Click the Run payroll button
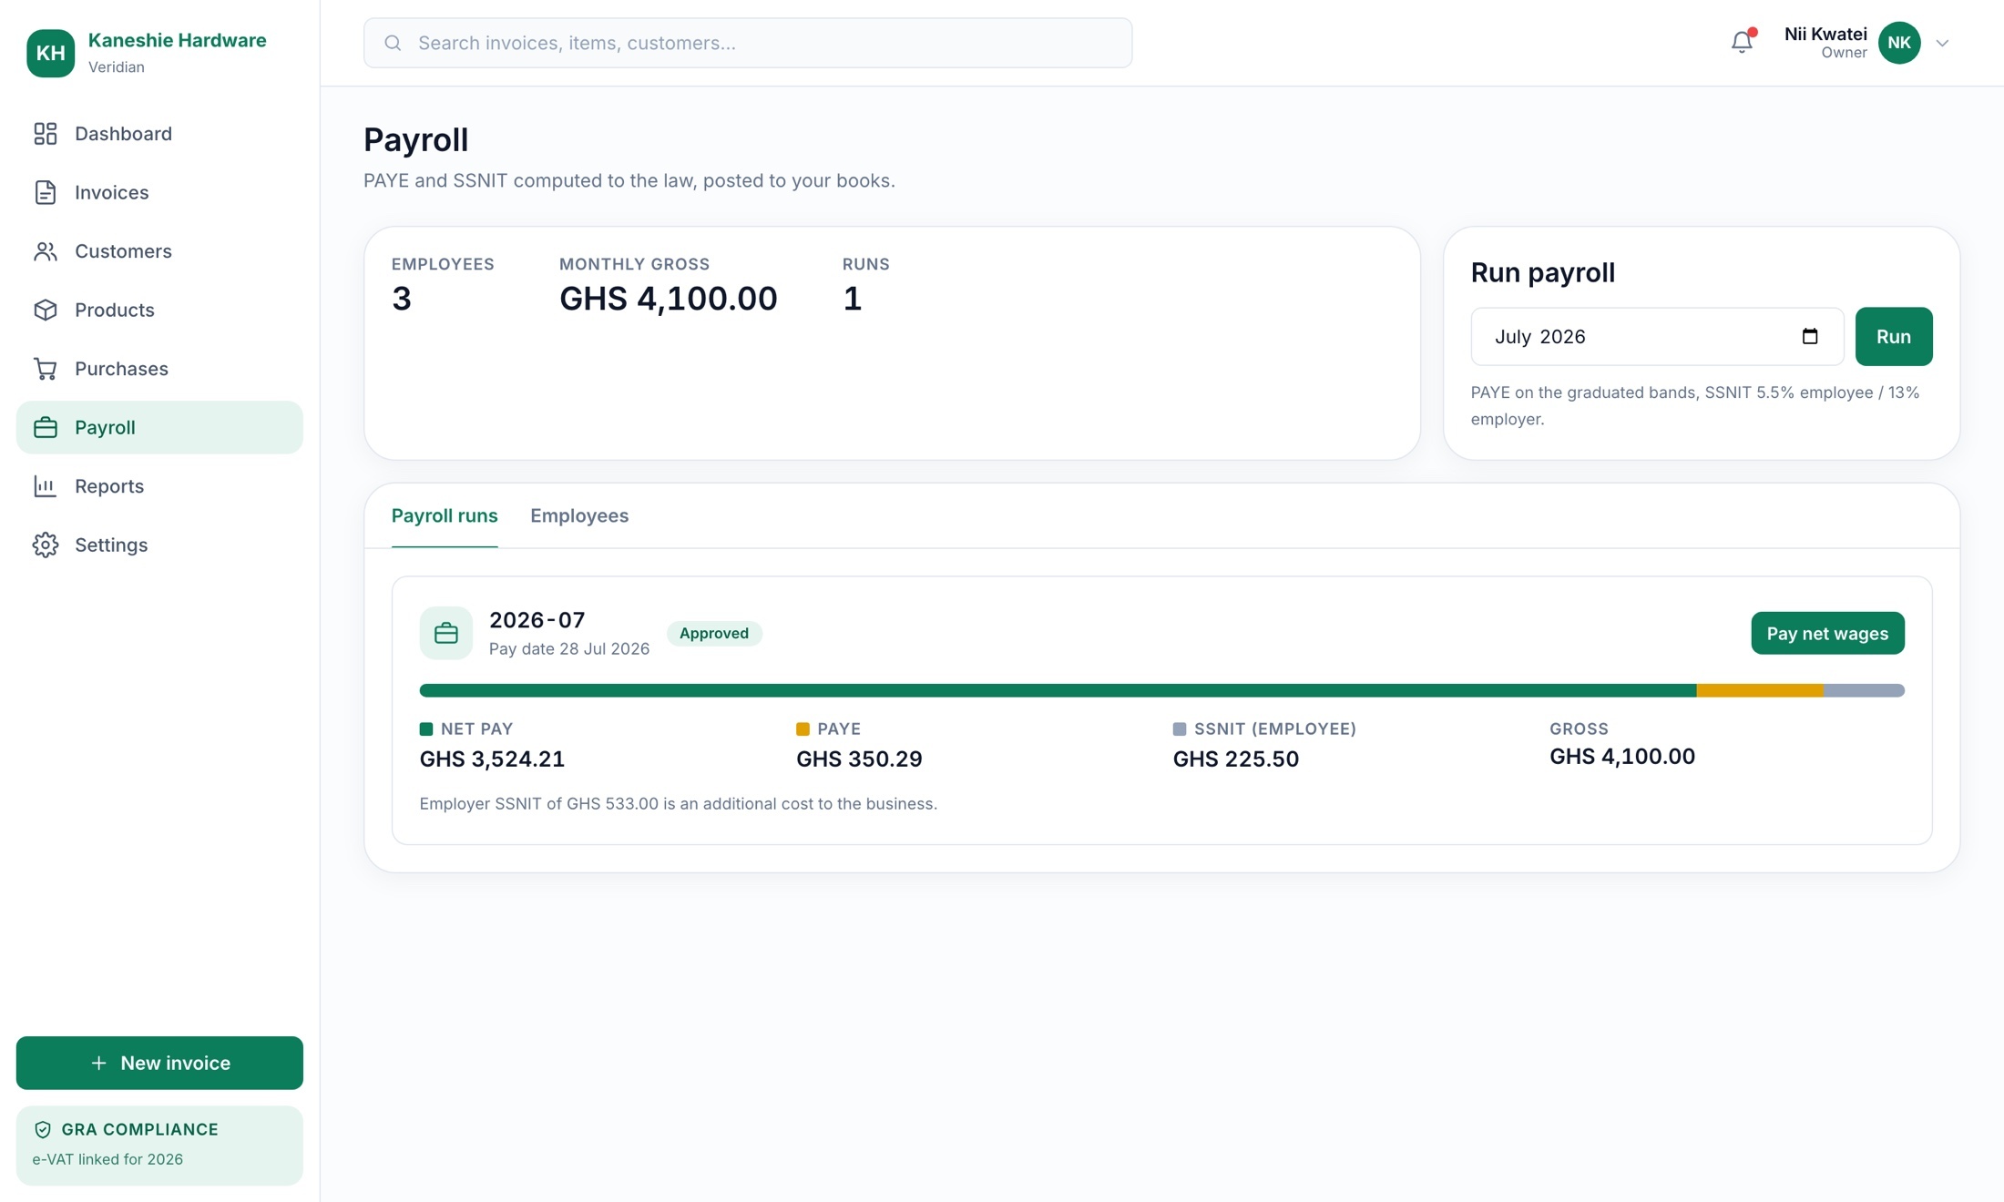This screenshot has width=2004, height=1202. (x=1894, y=336)
